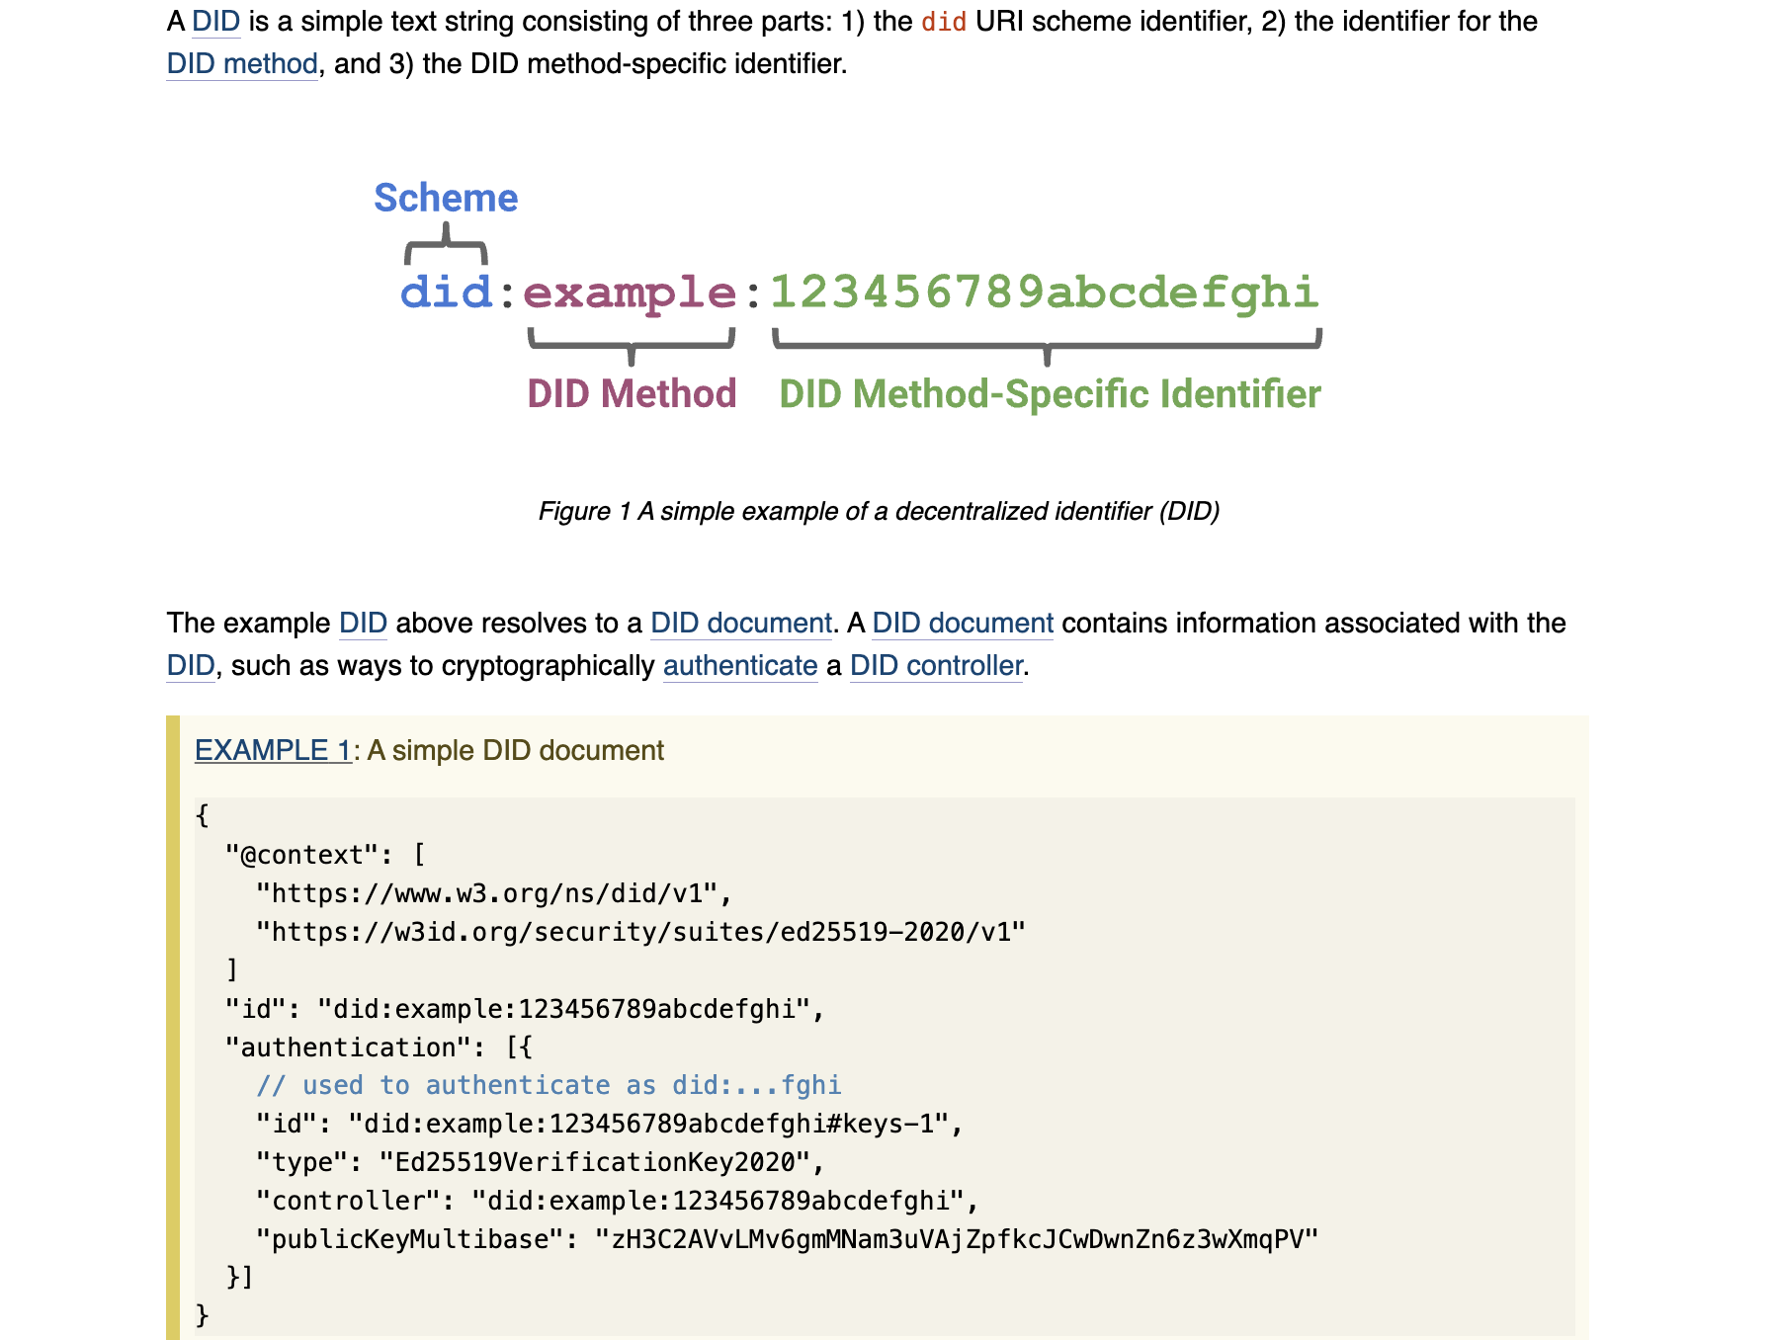This screenshot has height=1340, width=1775.
Task: Follow the 'DID method' link
Action: (242, 63)
